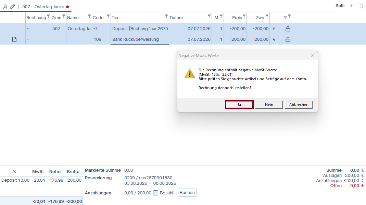
Task: Click the Nein button
Action: click(x=269, y=105)
